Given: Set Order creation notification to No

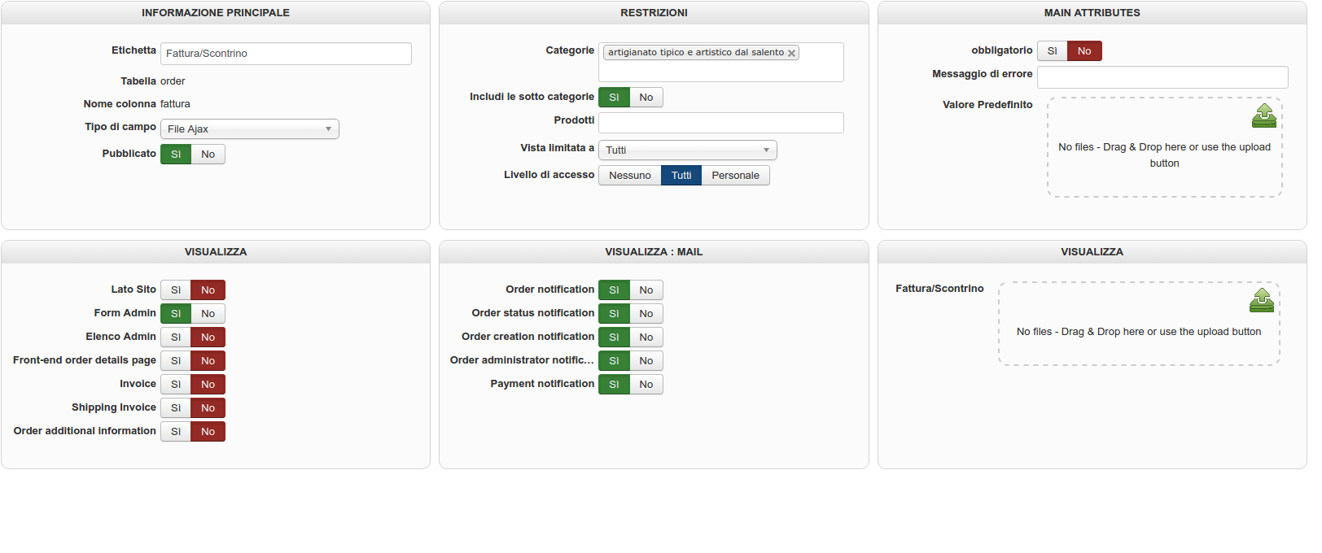Looking at the screenshot, I should (646, 337).
